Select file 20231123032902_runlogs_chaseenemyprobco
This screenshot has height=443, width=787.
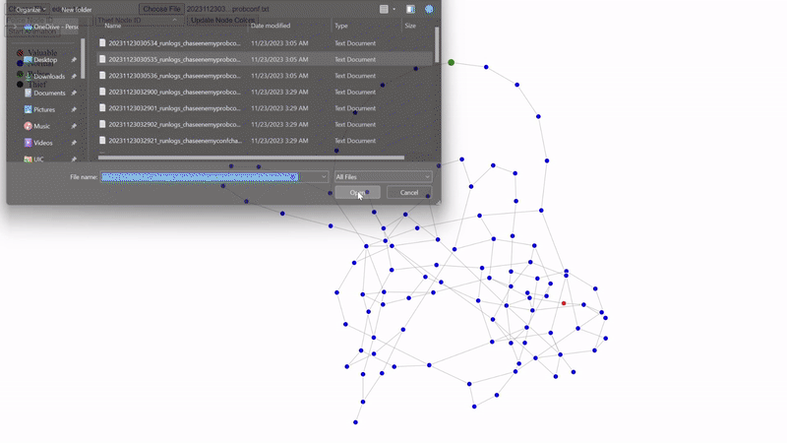[265, 125]
